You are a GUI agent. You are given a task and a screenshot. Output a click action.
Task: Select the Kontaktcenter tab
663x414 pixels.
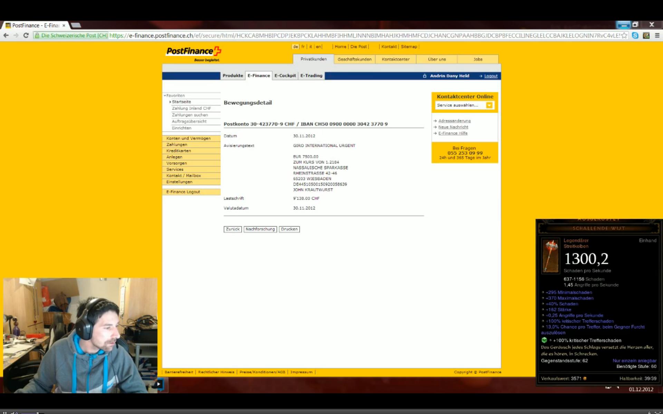coord(396,59)
